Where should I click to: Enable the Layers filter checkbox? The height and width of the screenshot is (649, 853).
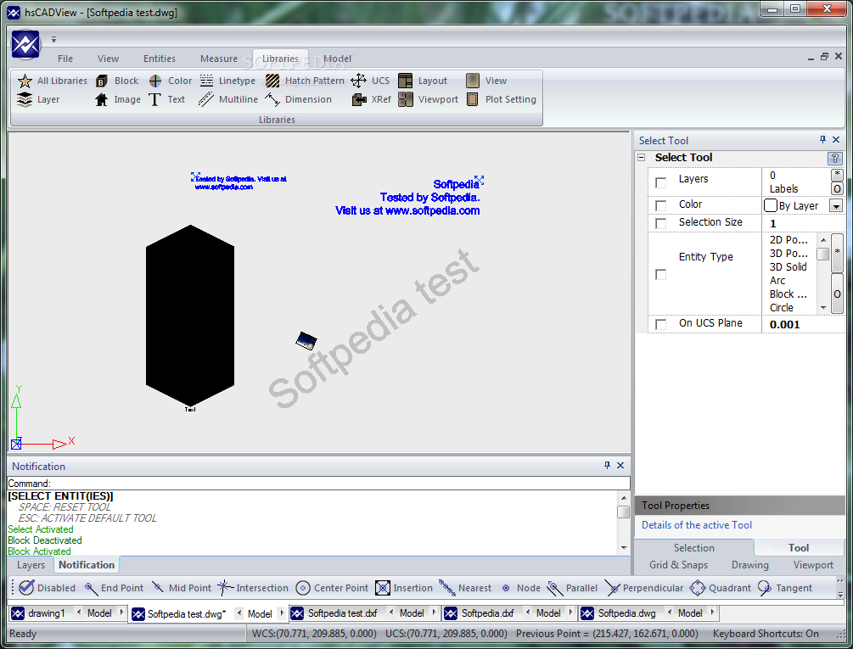click(661, 182)
